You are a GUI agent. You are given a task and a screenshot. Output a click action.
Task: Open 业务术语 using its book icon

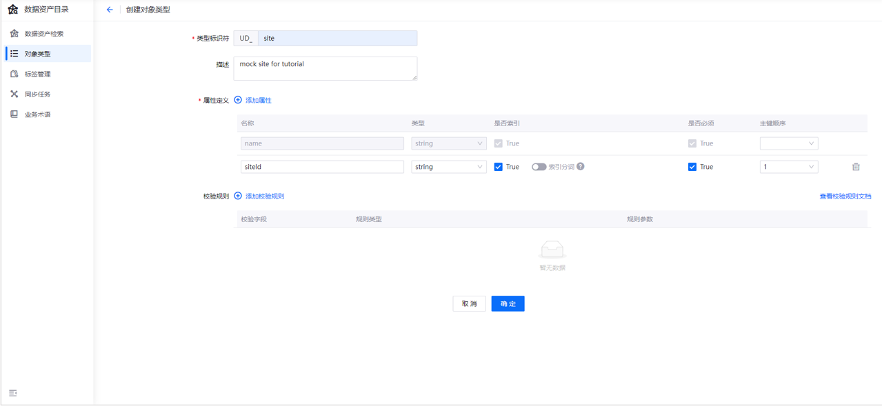[14, 114]
